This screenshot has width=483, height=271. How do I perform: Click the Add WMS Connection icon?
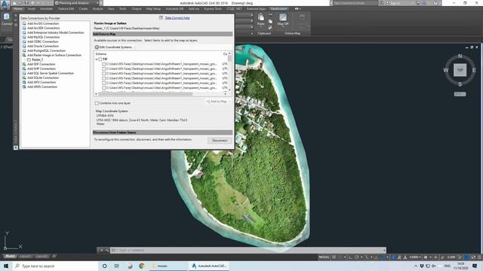(x=24, y=87)
